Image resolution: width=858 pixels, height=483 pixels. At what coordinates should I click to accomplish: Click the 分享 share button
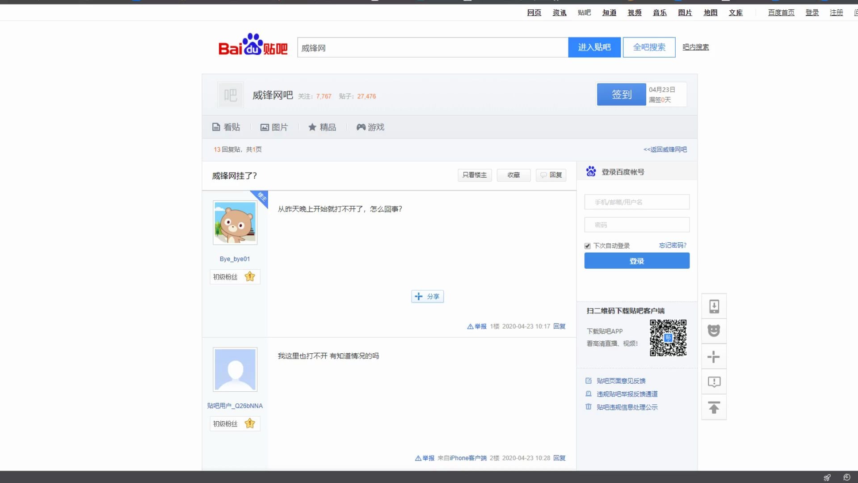[x=428, y=296]
